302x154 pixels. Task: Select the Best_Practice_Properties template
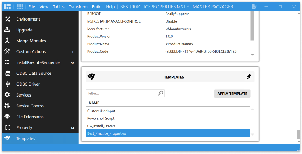point(168,133)
